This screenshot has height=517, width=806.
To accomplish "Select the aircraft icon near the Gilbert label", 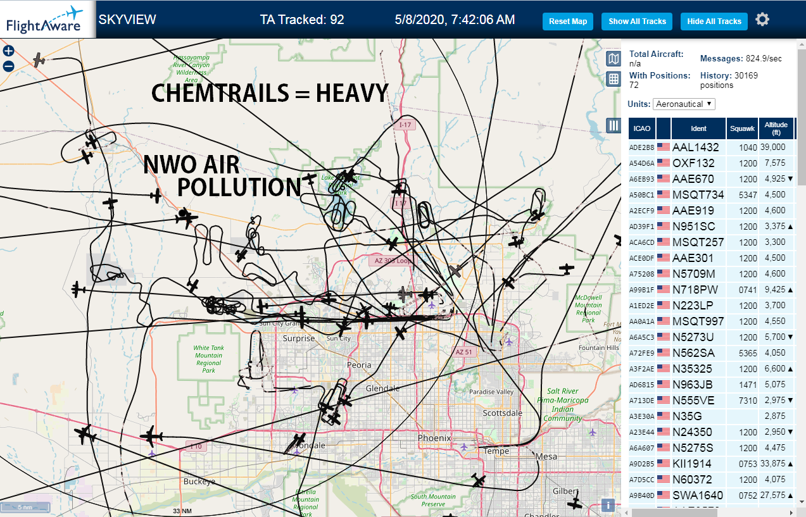I will (575, 502).
